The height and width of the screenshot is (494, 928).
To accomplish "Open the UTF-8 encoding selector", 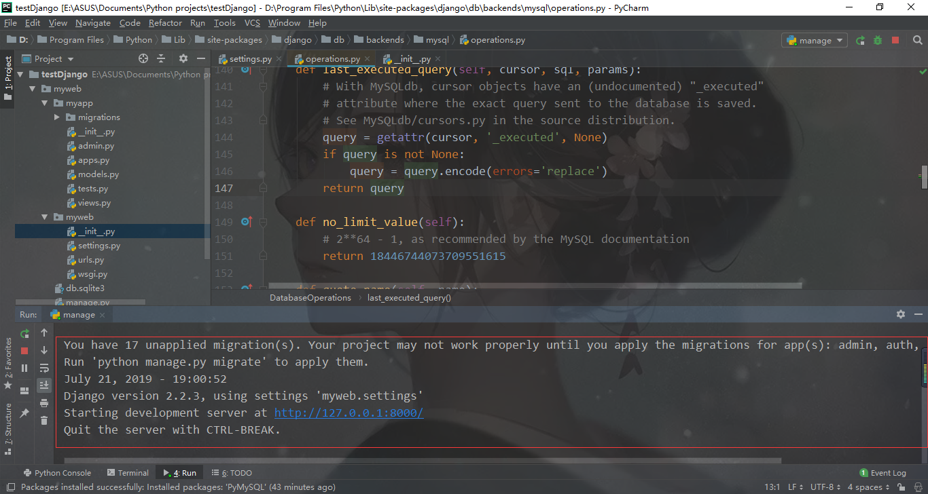I will [x=825, y=487].
